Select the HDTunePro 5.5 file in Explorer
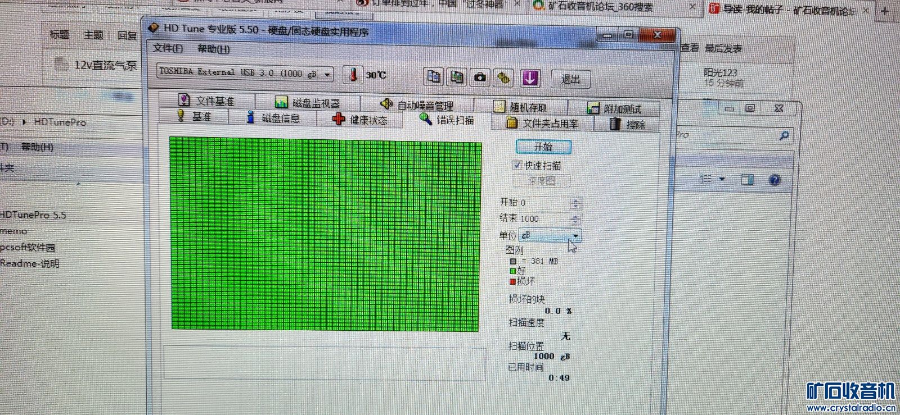The image size is (900, 415). click(x=33, y=215)
